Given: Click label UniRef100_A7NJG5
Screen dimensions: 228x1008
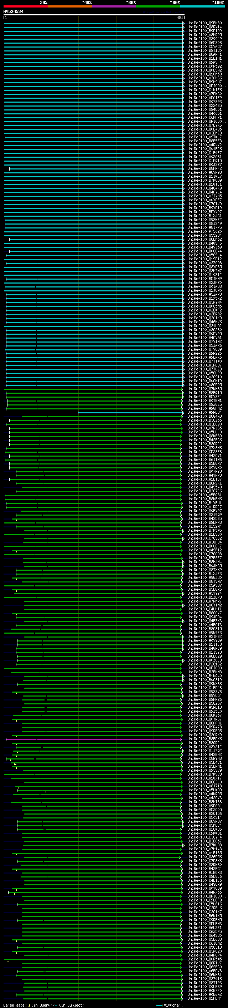Looking at the screenshot, I should (204, 428).
